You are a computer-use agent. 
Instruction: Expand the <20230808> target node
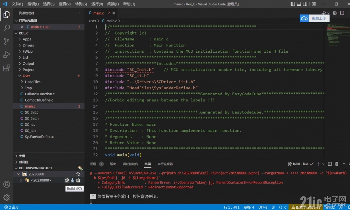click(21, 180)
